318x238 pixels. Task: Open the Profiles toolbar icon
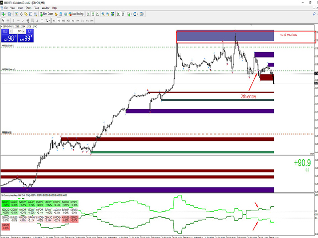coord(9,14)
